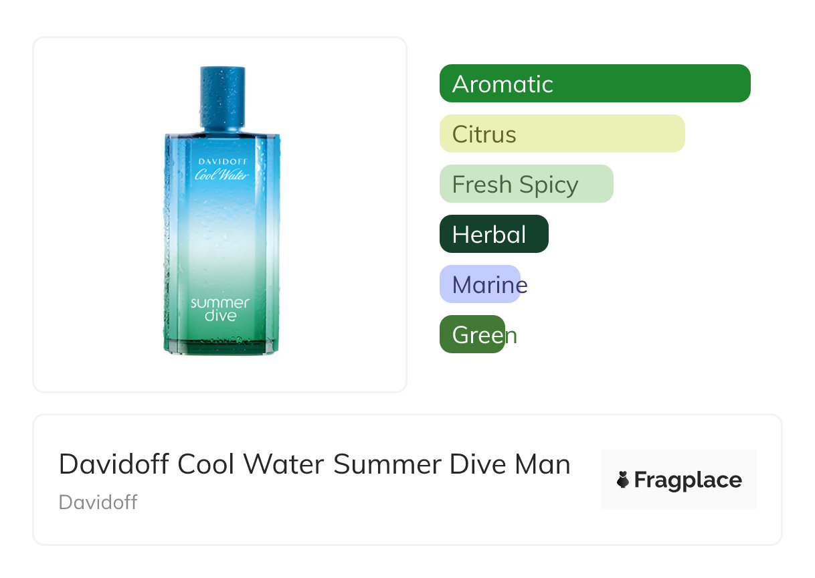Click the DAVIDOFF lettering on the bottle
This screenshot has height=578, width=815.
click(x=221, y=162)
